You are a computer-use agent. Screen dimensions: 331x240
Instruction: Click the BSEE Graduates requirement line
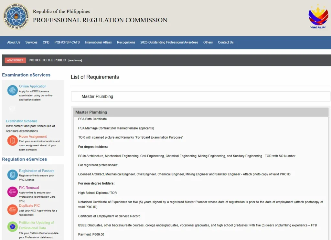click(x=198, y=225)
